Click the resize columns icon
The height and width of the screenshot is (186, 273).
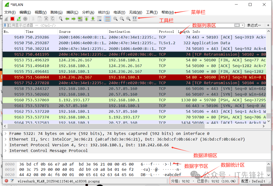[135, 19]
